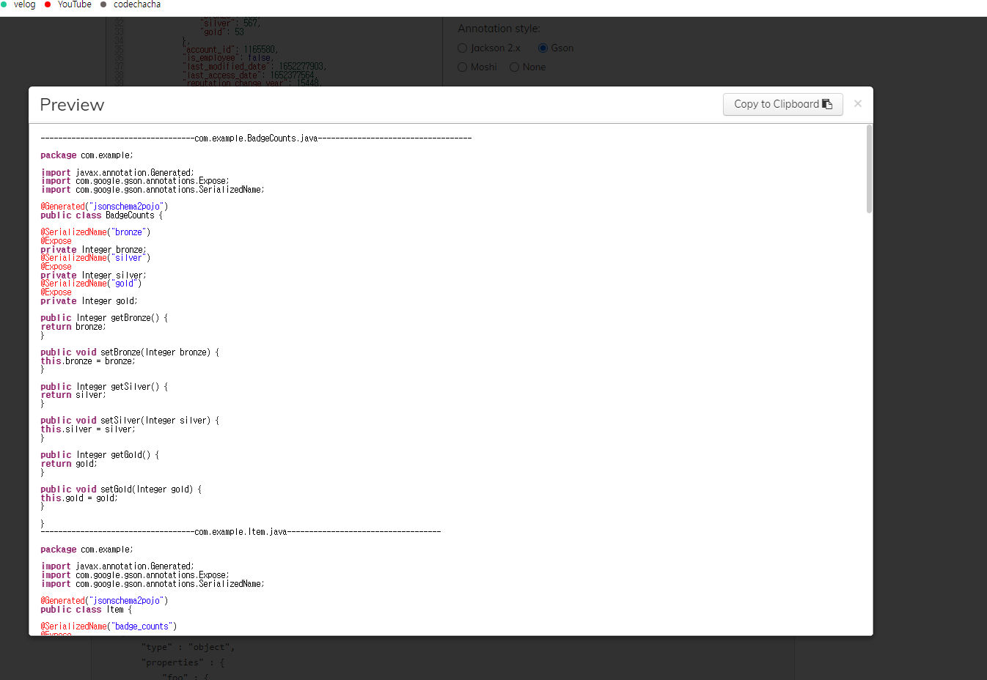Viewport: 987px width, 680px height.
Task: Select the Gson annotation style
Action: [556, 48]
